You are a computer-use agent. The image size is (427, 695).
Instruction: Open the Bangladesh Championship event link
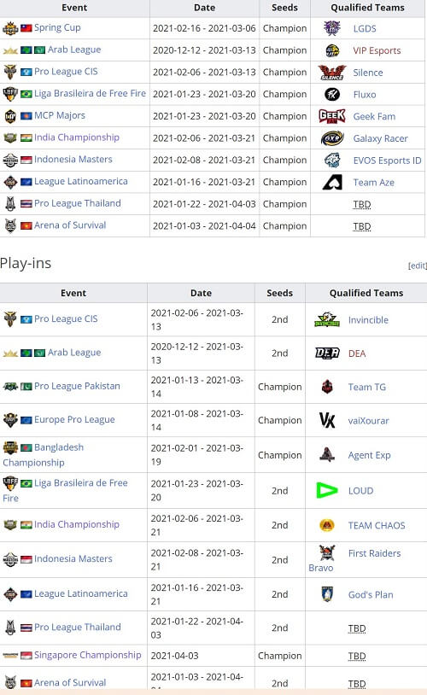43,455
